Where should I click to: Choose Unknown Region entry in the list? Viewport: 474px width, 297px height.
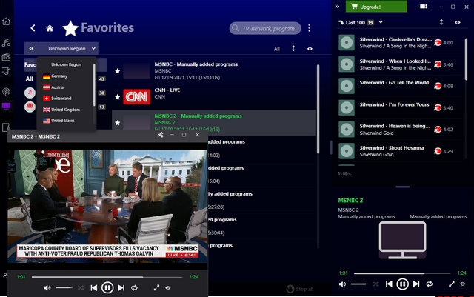pyautogui.click(x=66, y=64)
